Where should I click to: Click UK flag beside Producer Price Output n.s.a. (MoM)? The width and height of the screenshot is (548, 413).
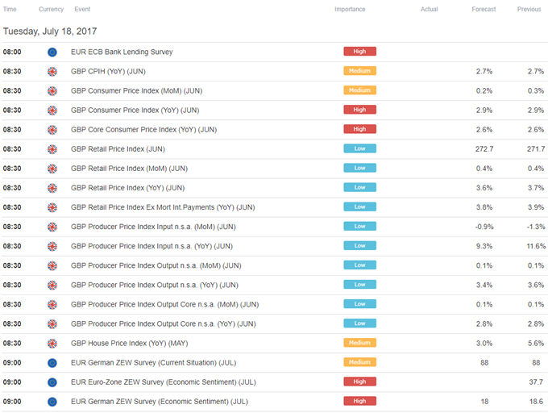click(x=52, y=265)
